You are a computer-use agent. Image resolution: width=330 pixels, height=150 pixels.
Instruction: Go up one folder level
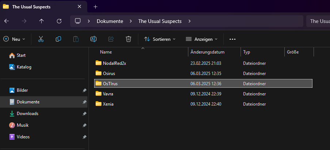tap(41, 21)
